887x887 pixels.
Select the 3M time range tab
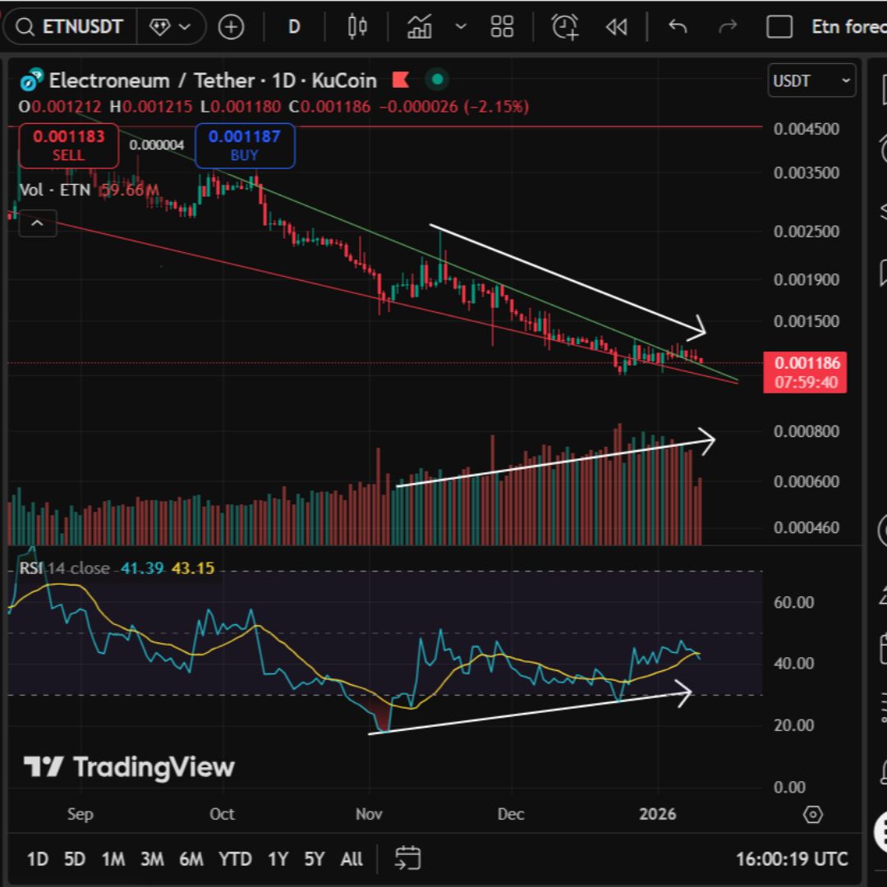coord(151,859)
